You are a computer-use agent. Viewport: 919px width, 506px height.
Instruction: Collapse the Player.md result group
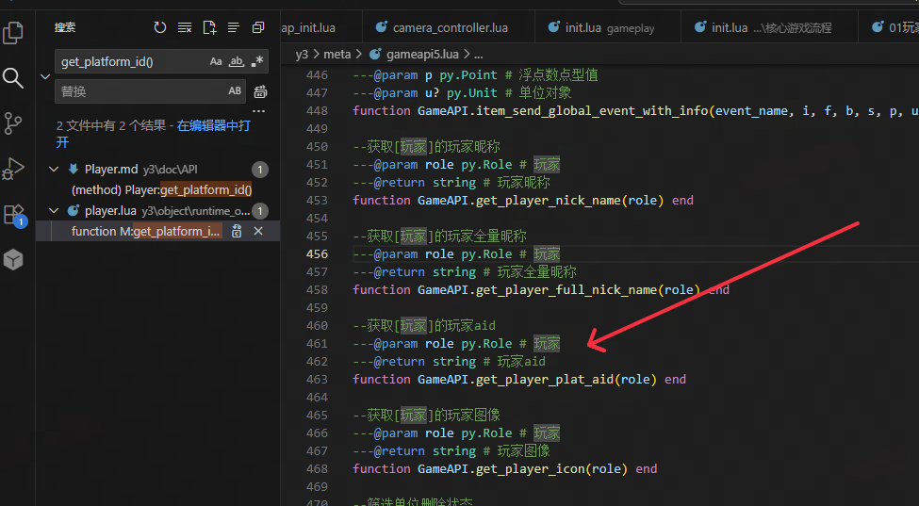(54, 170)
